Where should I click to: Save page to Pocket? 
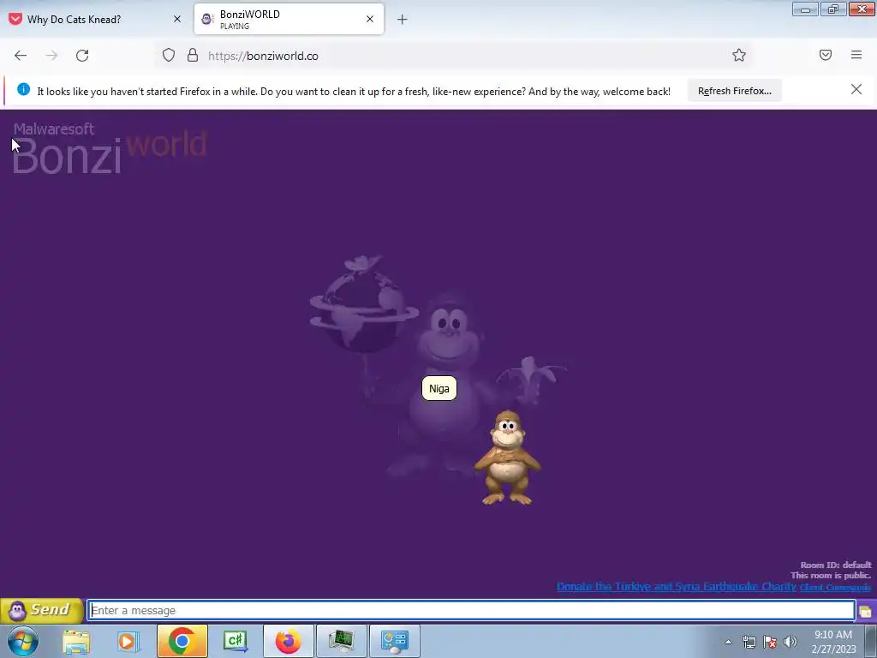(826, 55)
